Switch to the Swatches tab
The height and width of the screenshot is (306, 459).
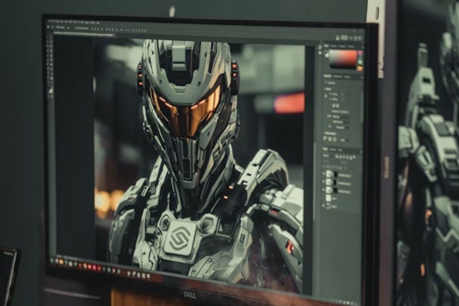tap(333, 46)
